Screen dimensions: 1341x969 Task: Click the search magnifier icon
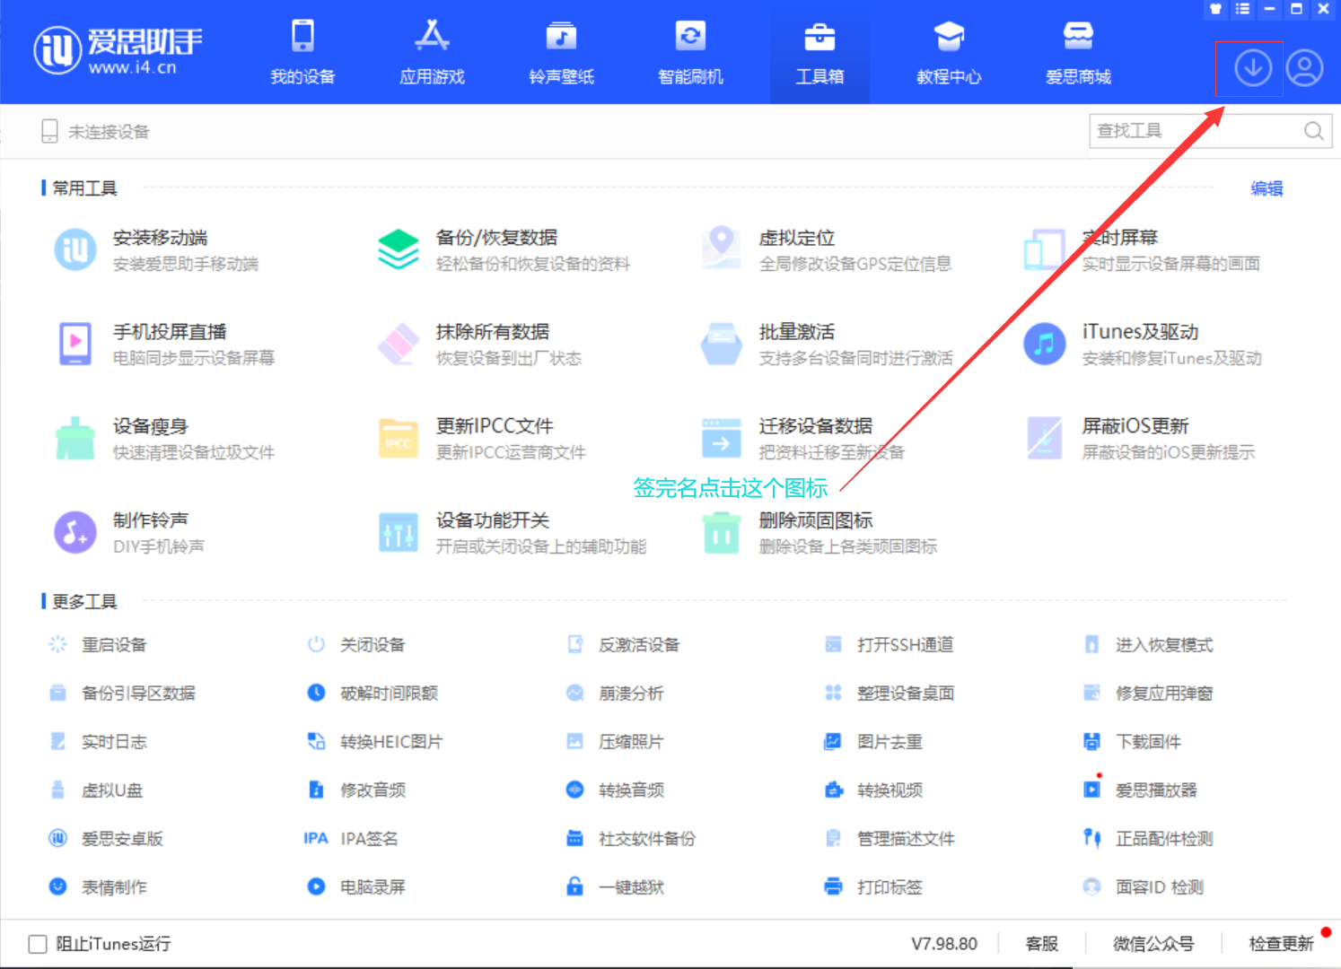coord(1313,131)
